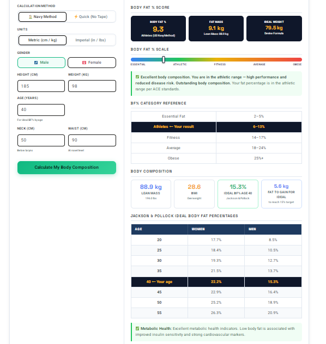Image resolution: width=326 pixels, height=344 pixels.
Task: Click '40 ← Your age' highlighted row
Action: click(x=216, y=282)
